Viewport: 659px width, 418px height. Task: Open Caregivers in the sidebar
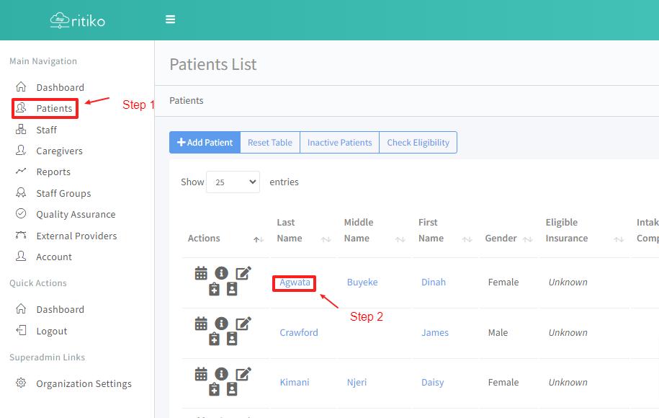(59, 151)
